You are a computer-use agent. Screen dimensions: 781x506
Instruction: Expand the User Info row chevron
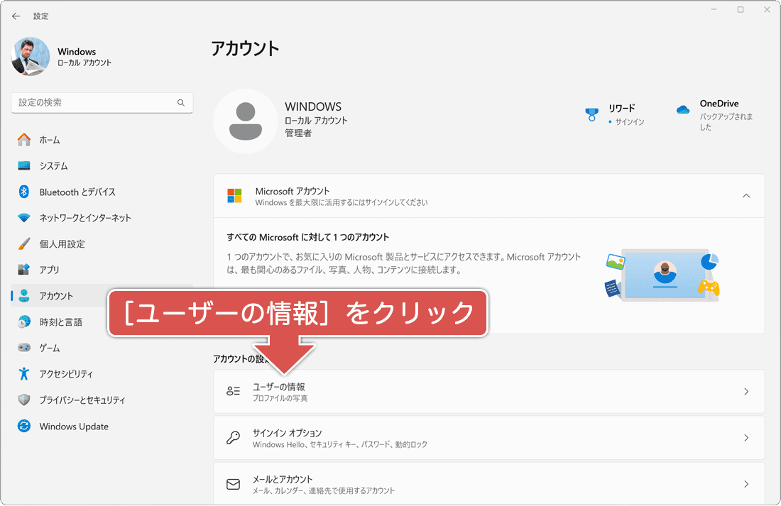coord(745,391)
